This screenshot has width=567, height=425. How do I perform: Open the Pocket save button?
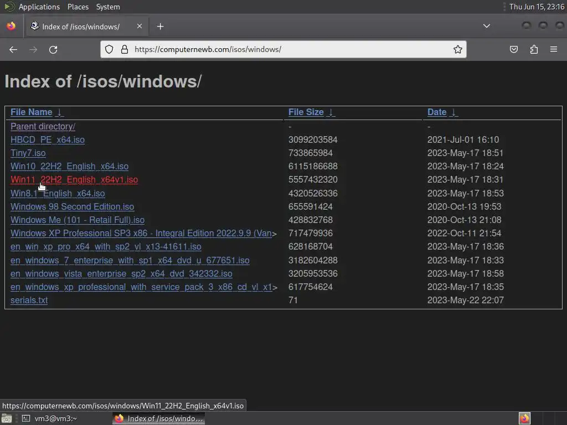(x=513, y=49)
